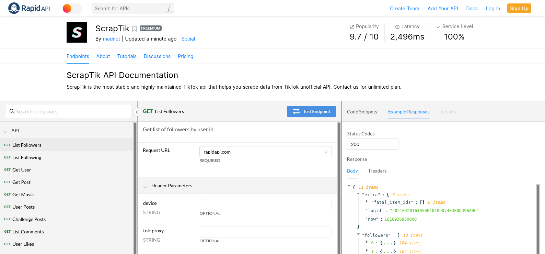Select the User Likes endpoint
The image size is (545, 254).
click(66, 244)
